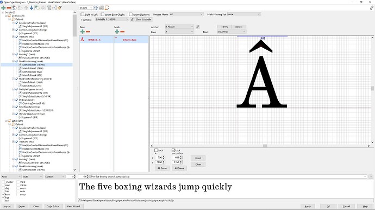Viewport: 375px width, 210px height.
Task: Select SingleSubstitution2 (14/14) in tree
Action: point(36,96)
